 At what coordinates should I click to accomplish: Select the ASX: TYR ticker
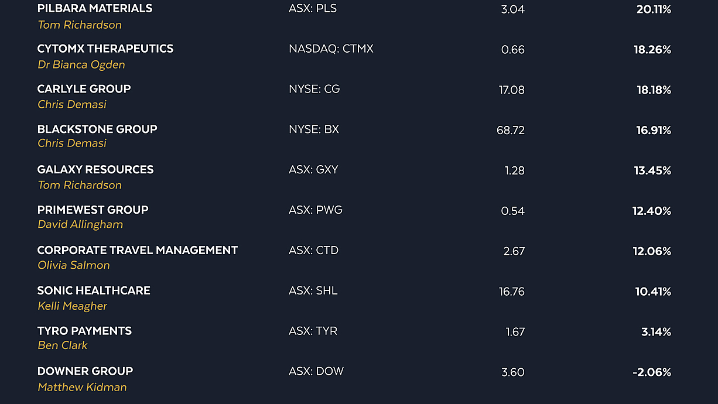click(x=313, y=331)
